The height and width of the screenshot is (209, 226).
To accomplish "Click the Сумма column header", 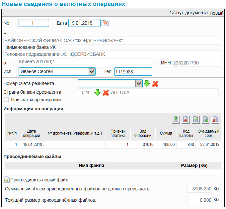I will pyautogui.click(x=166, y=133).
